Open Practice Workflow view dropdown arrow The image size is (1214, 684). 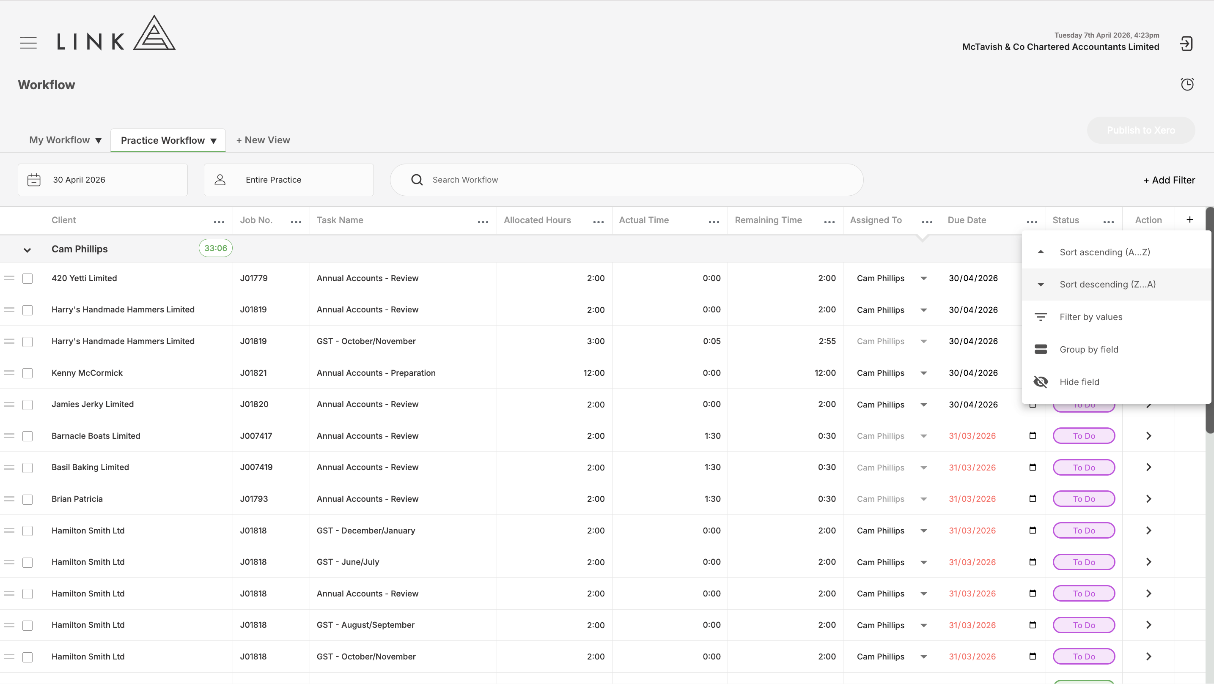214,141
